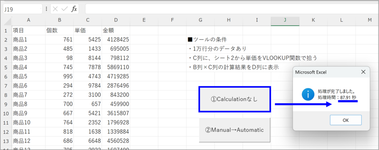This screenshot has width=379, height=150.
Task: Click the VLOOKUP関数 description text
Action: [x=252, y=58]
